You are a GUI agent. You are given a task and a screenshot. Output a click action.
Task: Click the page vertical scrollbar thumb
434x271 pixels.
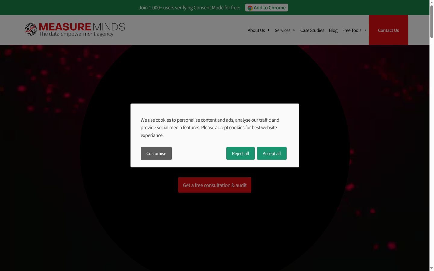(x=432, y=21)
